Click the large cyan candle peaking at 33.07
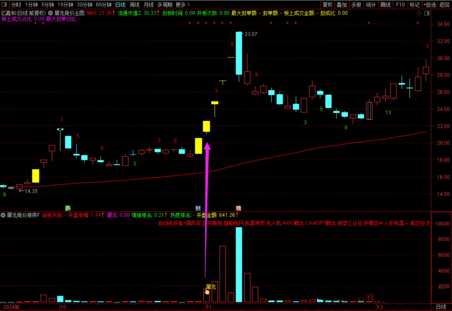 coord(239,53)
